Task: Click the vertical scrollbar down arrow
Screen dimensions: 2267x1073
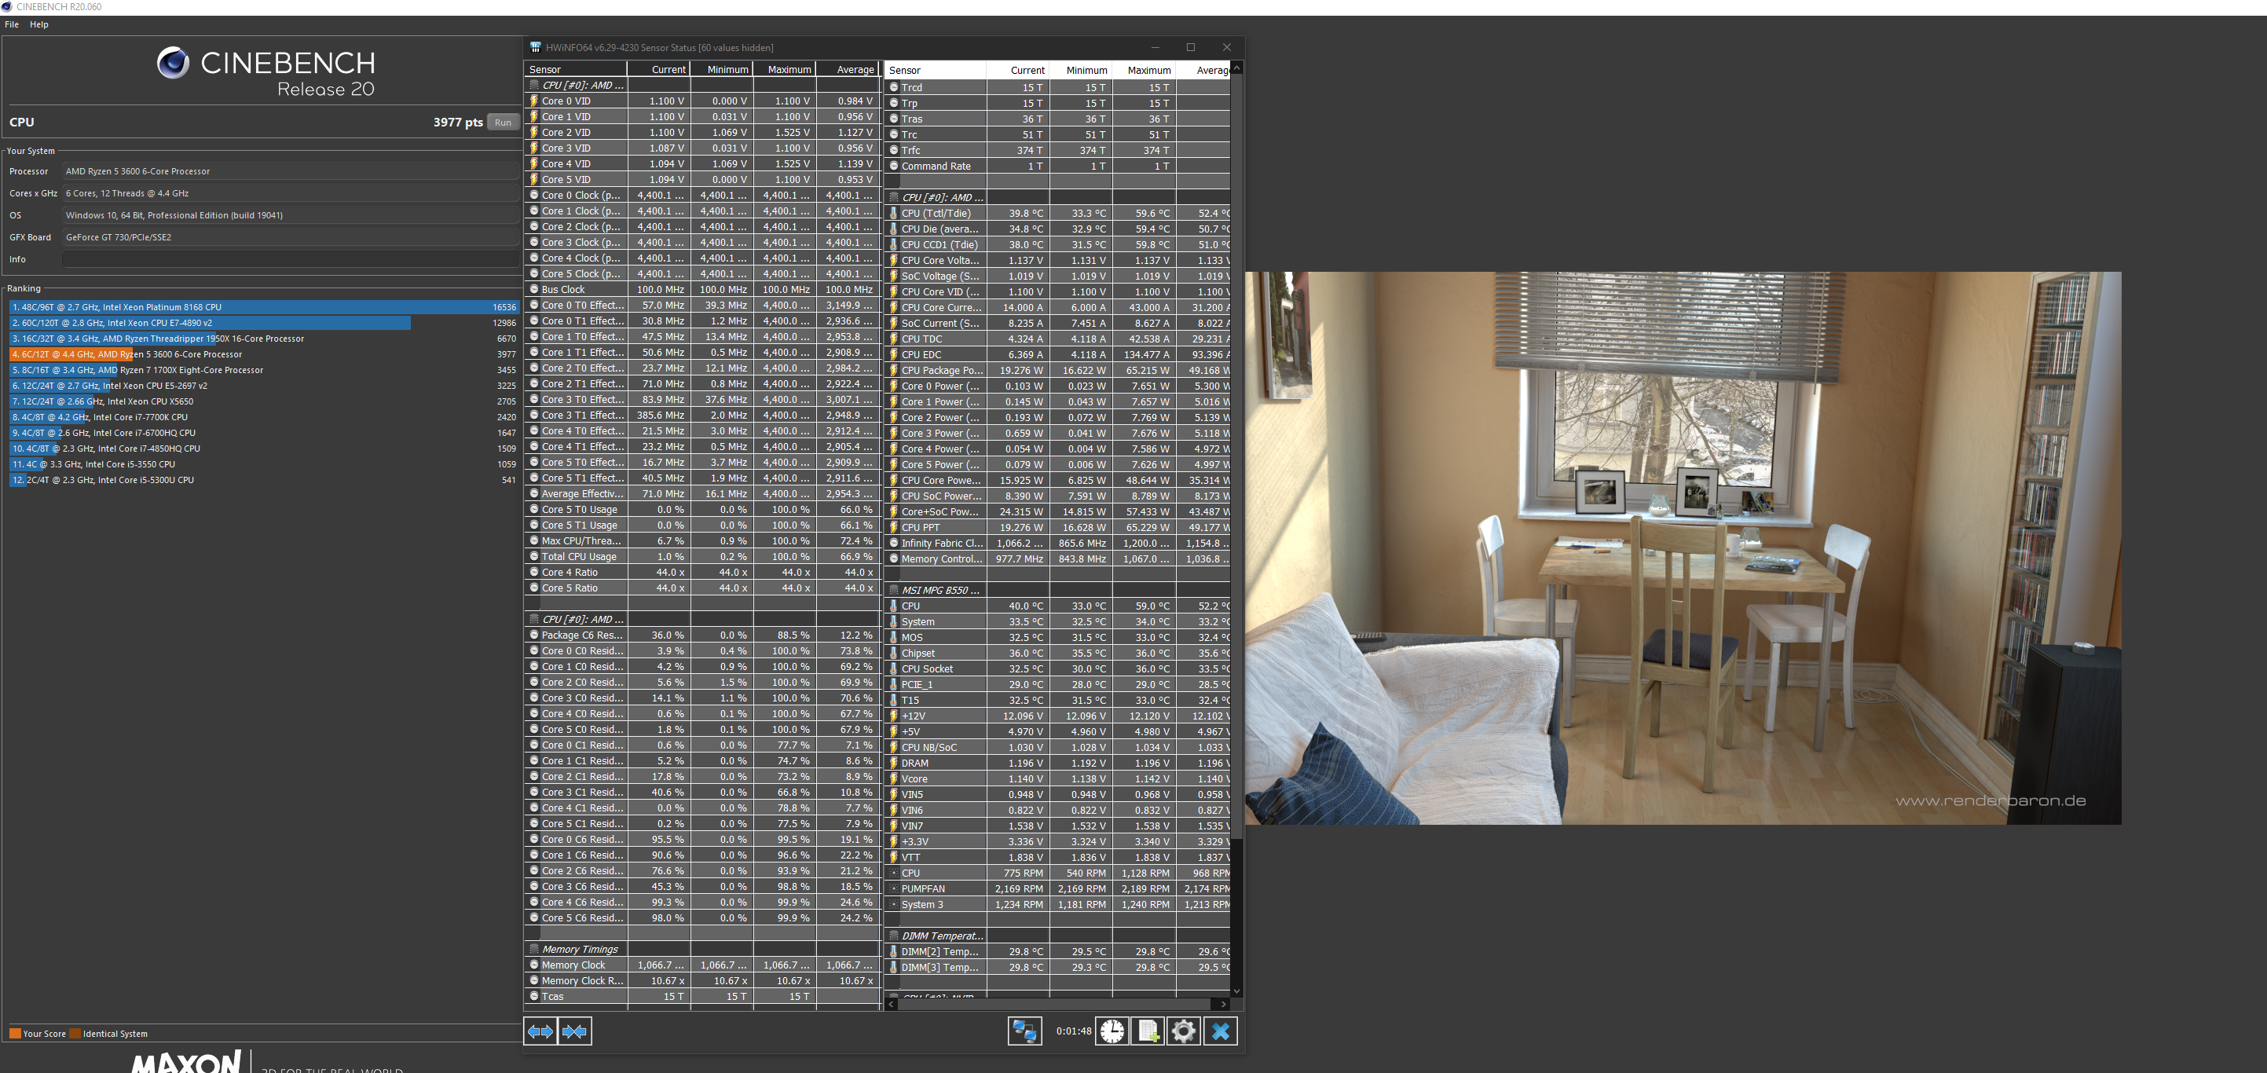Action: [x=1236, y=991]
